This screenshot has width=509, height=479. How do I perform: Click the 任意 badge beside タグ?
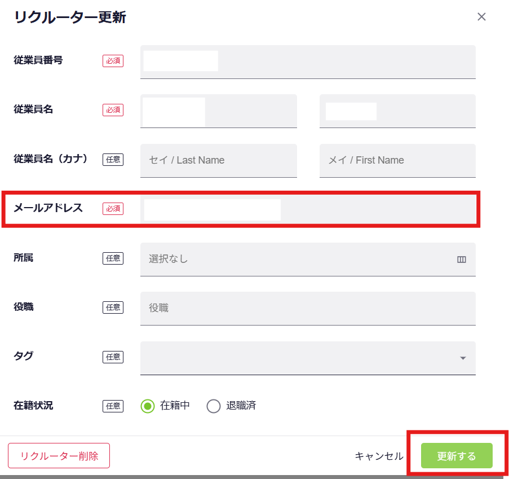tap(113, 357)
